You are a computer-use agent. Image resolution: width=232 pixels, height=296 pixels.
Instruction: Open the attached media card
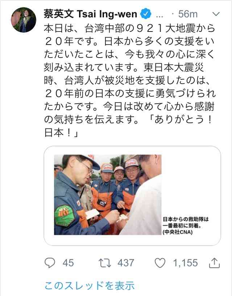pos(132,196)
